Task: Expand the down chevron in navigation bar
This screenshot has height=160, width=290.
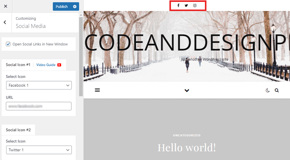Action: pos(187,91)
